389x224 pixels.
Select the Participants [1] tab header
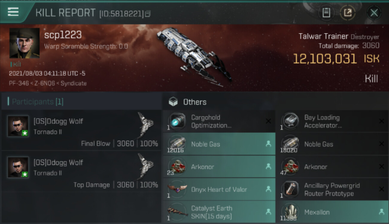coord(38,102)
